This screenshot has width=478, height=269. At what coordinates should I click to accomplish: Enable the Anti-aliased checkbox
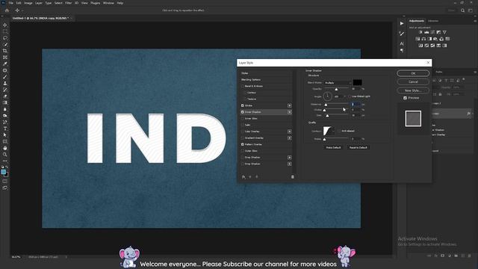click(339, 132)
